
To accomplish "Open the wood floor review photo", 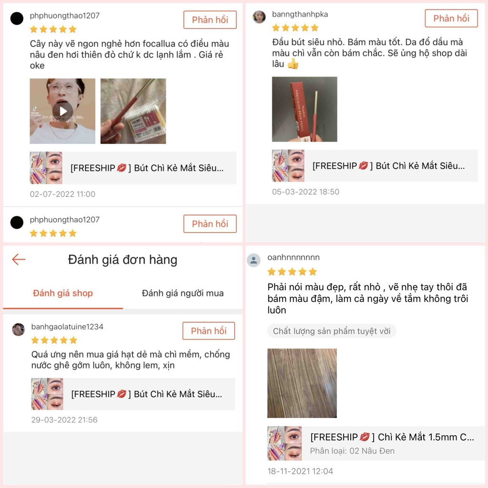I will (x=302, y=383).
